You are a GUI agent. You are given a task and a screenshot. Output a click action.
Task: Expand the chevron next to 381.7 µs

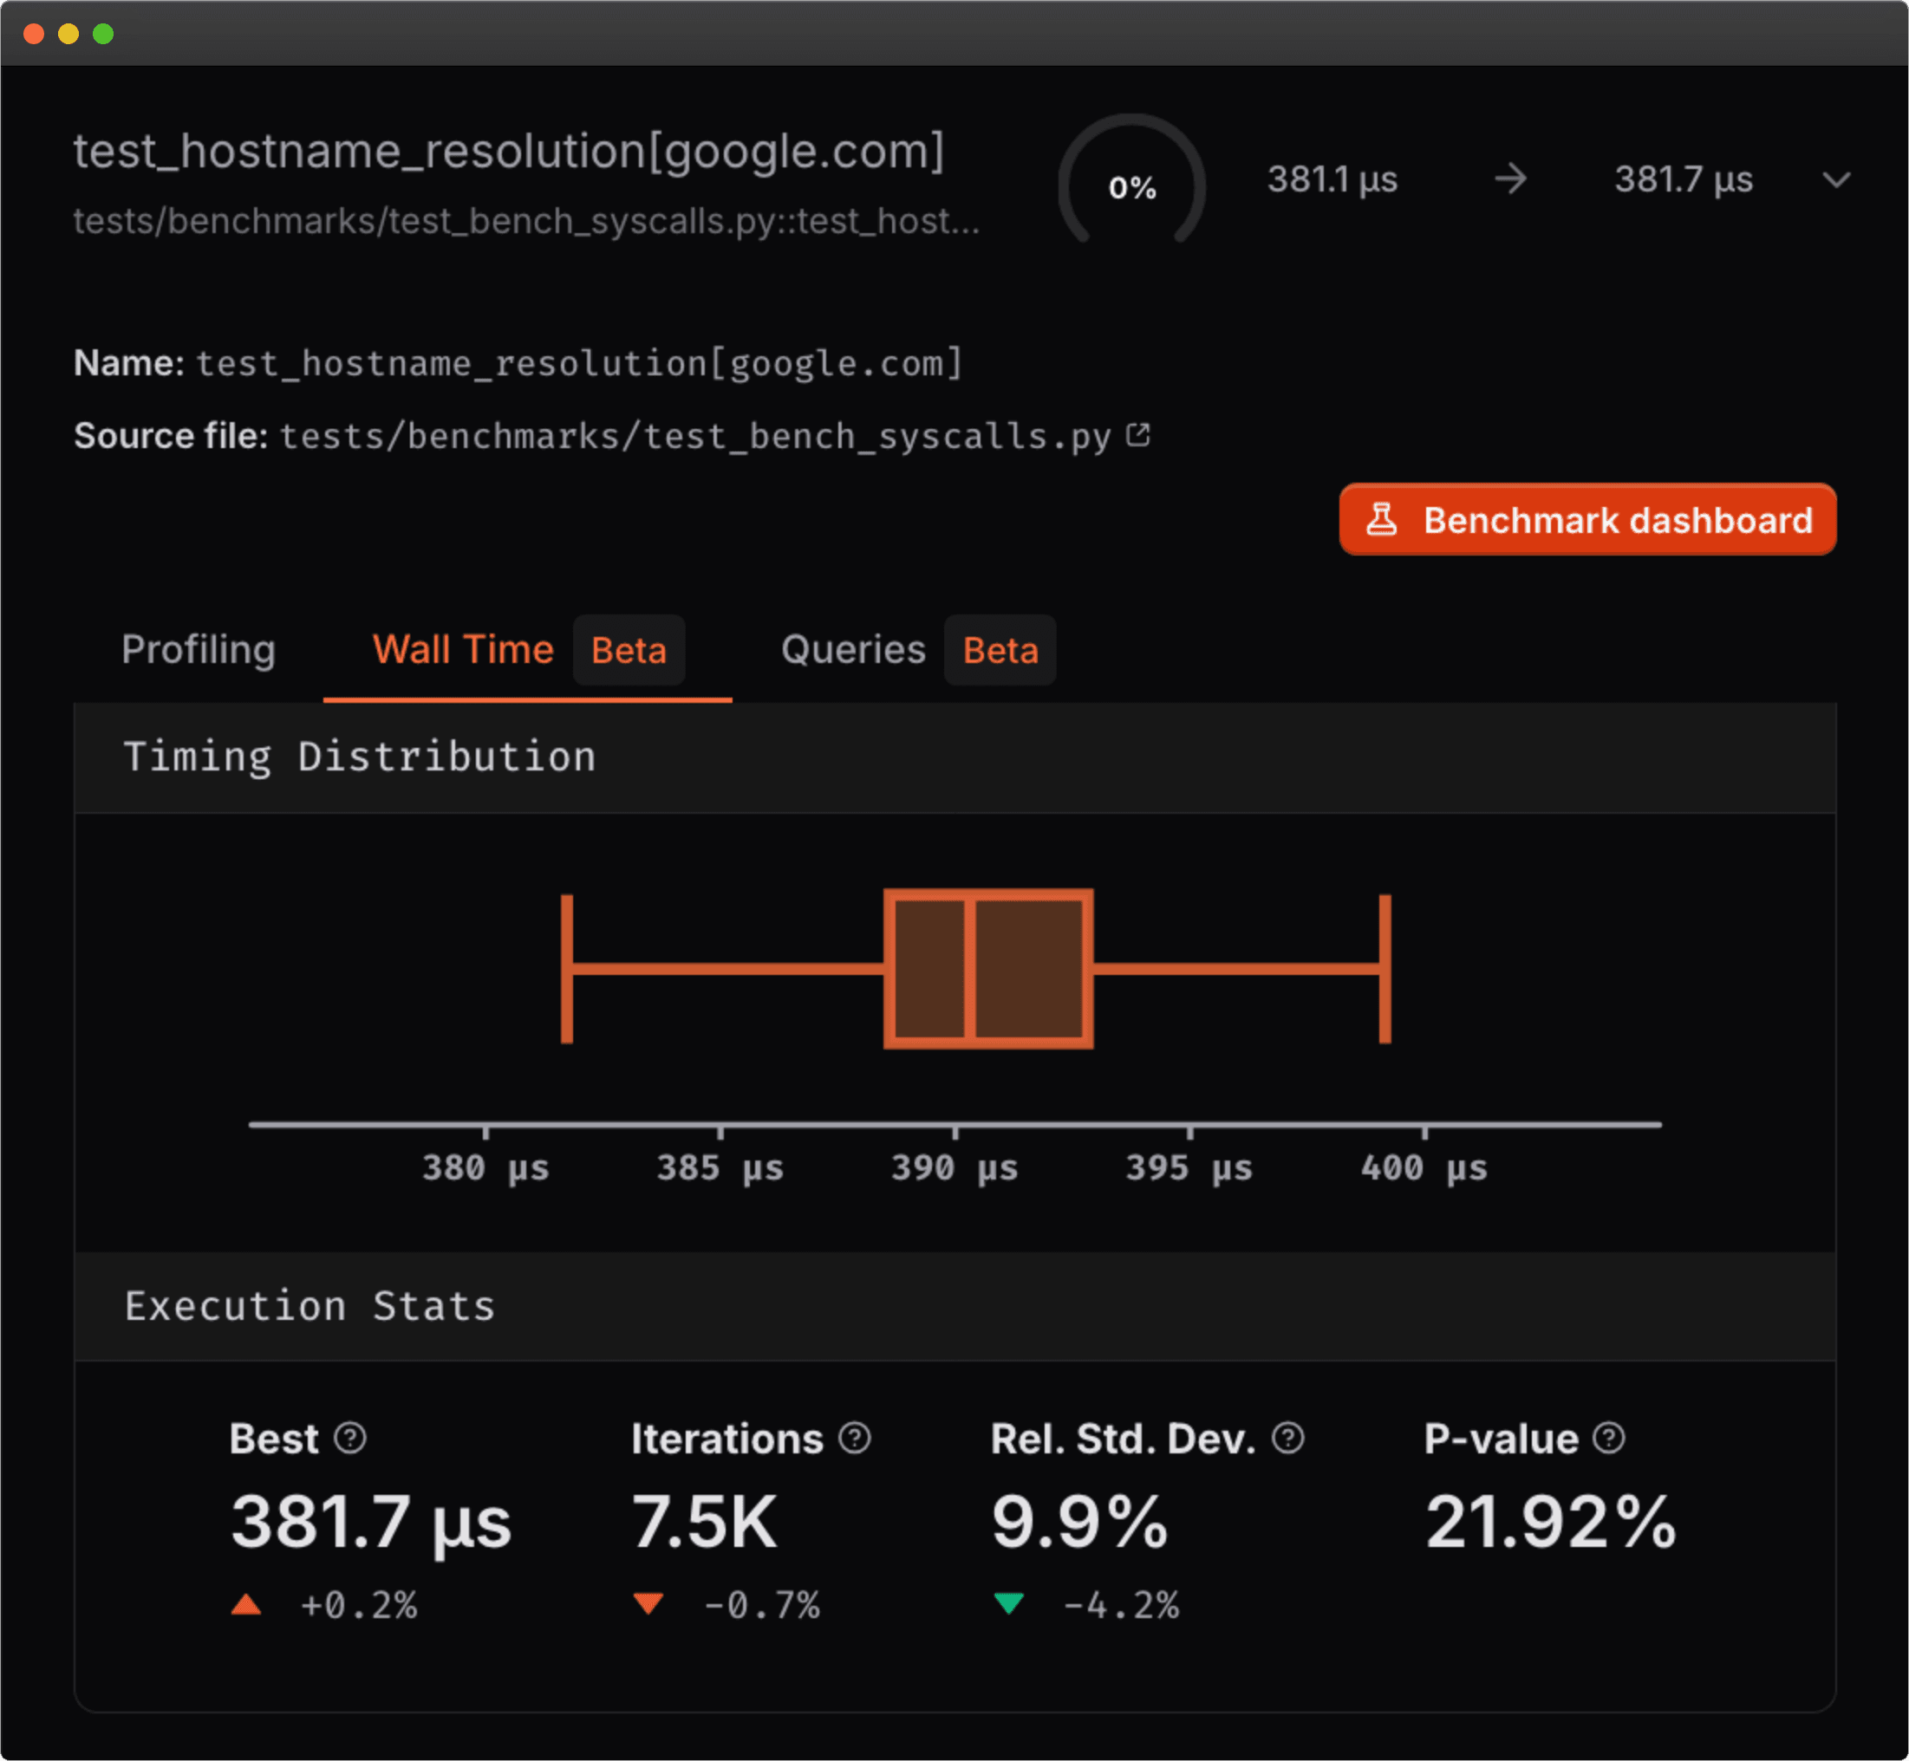tap(1835, 181)
